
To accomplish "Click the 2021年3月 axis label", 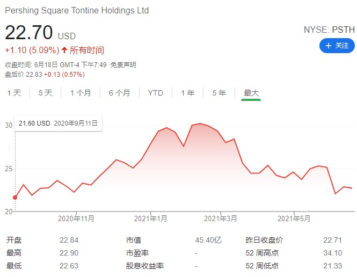I will pos(221,218).
